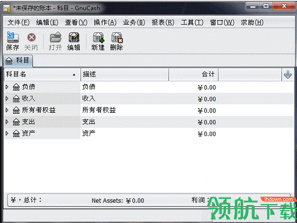Sort by the 描述 column header
Screen dimensions: 297x223
point(124,74)
